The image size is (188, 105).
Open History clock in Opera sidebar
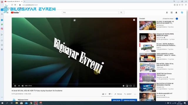(2, 45)
